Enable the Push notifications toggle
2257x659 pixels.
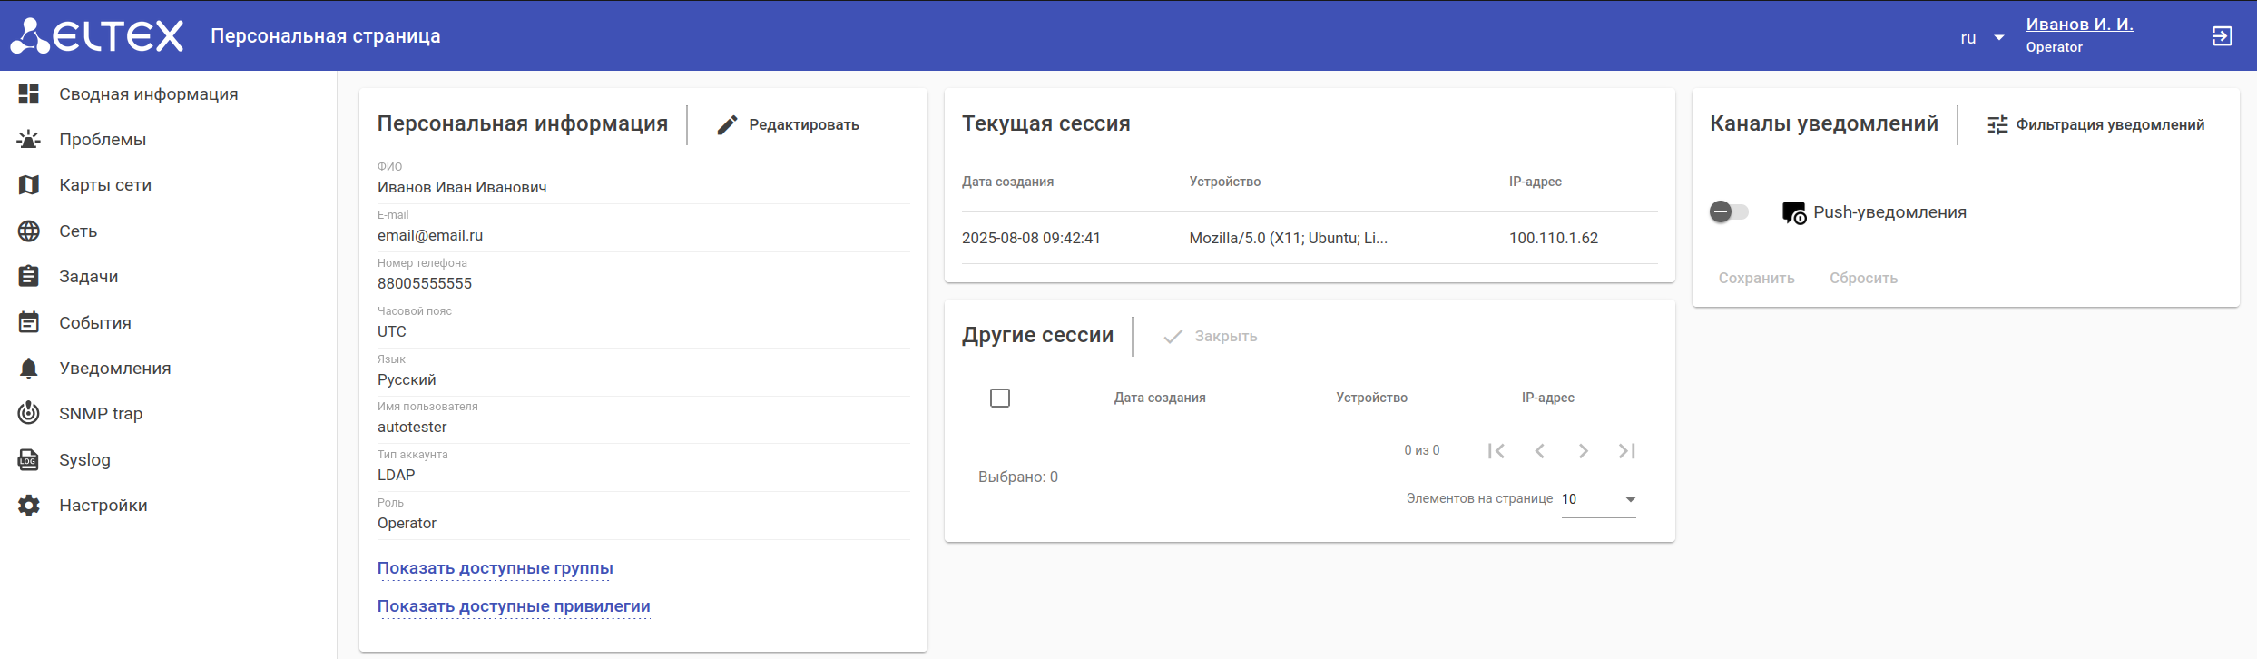pos(1728,212)
